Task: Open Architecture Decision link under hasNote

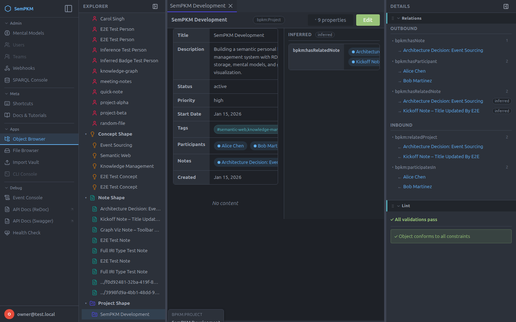Action: (443, 50)
